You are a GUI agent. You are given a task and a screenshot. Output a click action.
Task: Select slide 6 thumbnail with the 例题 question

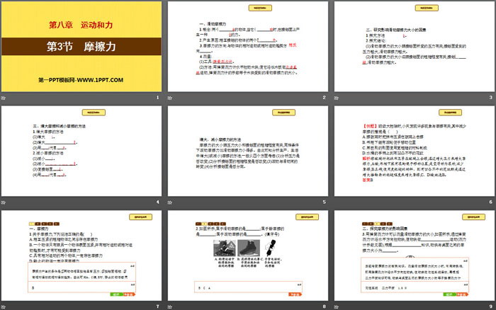pyautogui.click(x=413, y=150)
